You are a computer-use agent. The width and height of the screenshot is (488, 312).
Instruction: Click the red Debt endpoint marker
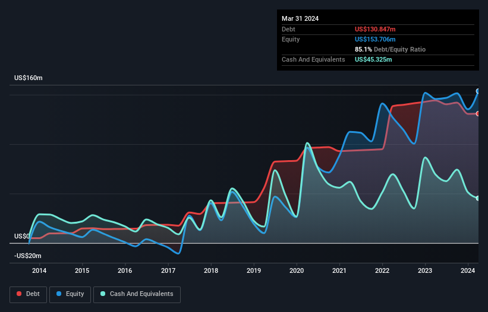[478, 114]
